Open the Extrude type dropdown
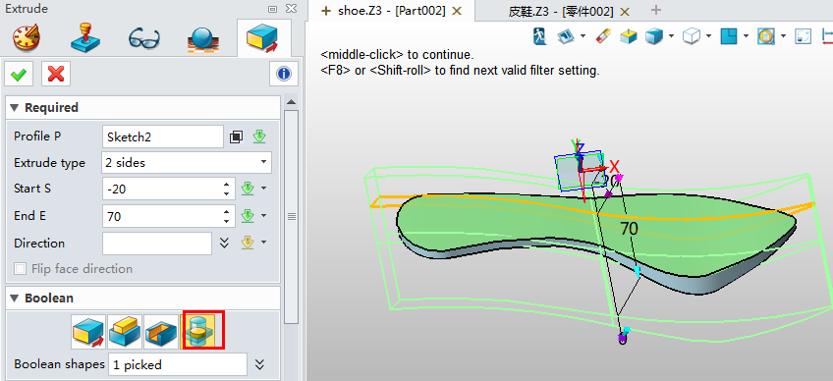This screenshot has width=833, height=381. pyautogui.click(x=187, y=163)
